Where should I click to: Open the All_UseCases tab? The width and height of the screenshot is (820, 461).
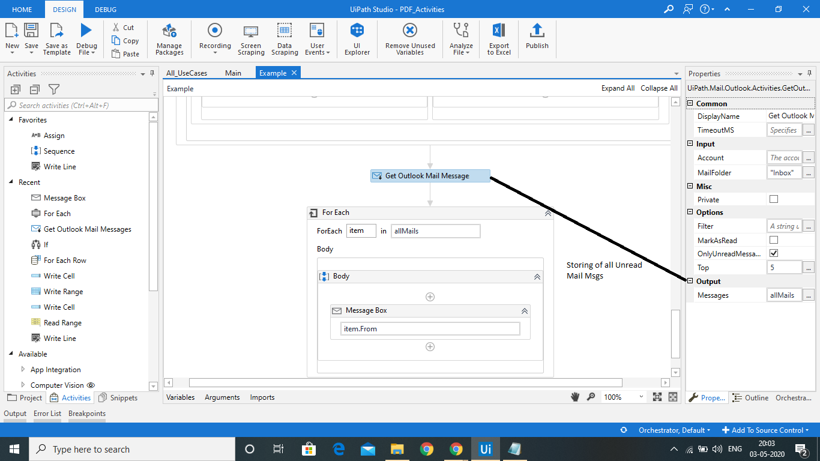[x=187, y=73]
